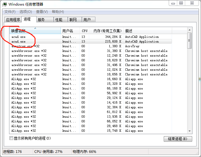Open the 查看(V) menu

(42, 12)
